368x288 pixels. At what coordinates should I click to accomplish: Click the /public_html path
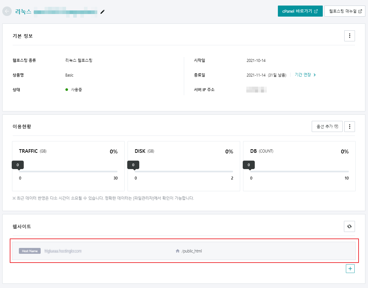[x=192, y=251]
